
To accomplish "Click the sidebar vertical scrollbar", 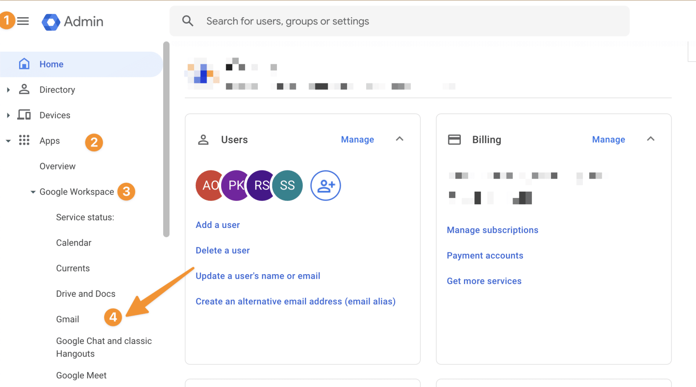I will 166,139.
